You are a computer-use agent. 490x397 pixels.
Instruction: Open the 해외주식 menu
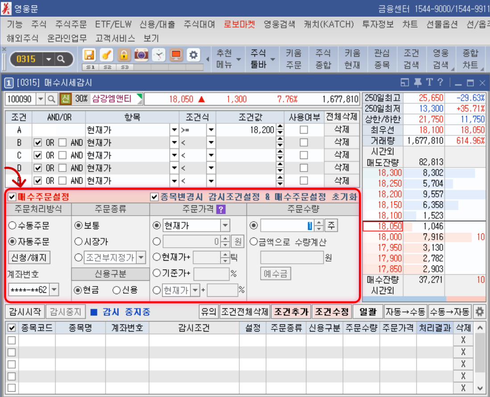[22, 38]
